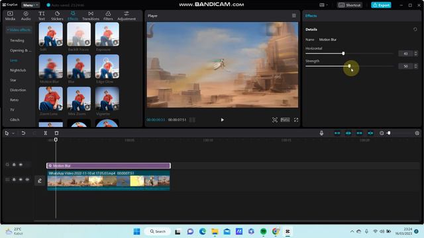Increase the Strength value with the stepper
The height and width of the screenshot is (238, 424).
pos(416,65)
